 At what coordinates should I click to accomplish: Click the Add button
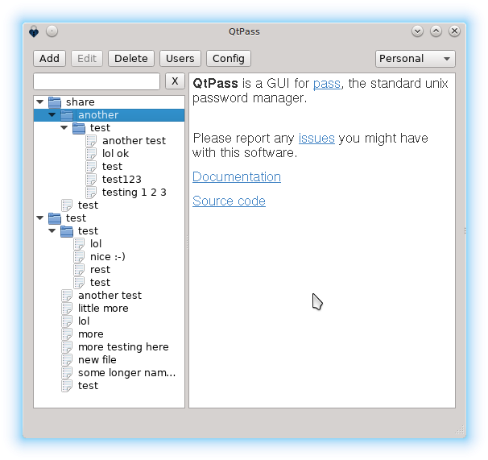click(49, 59)
